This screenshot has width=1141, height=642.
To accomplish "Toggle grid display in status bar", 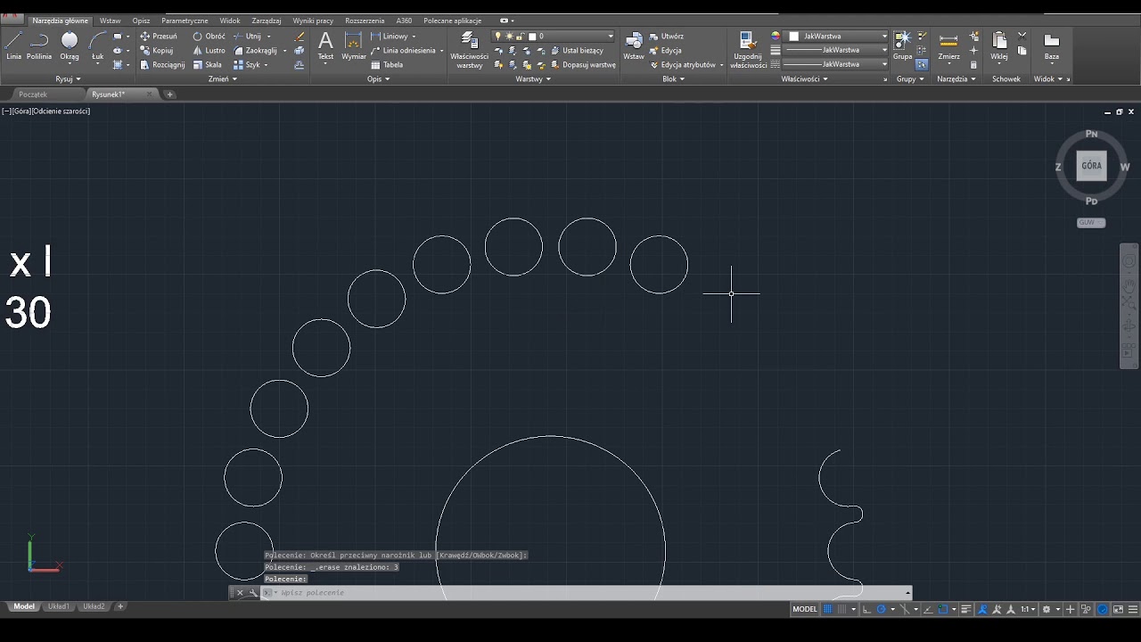I will click(828, 609).
